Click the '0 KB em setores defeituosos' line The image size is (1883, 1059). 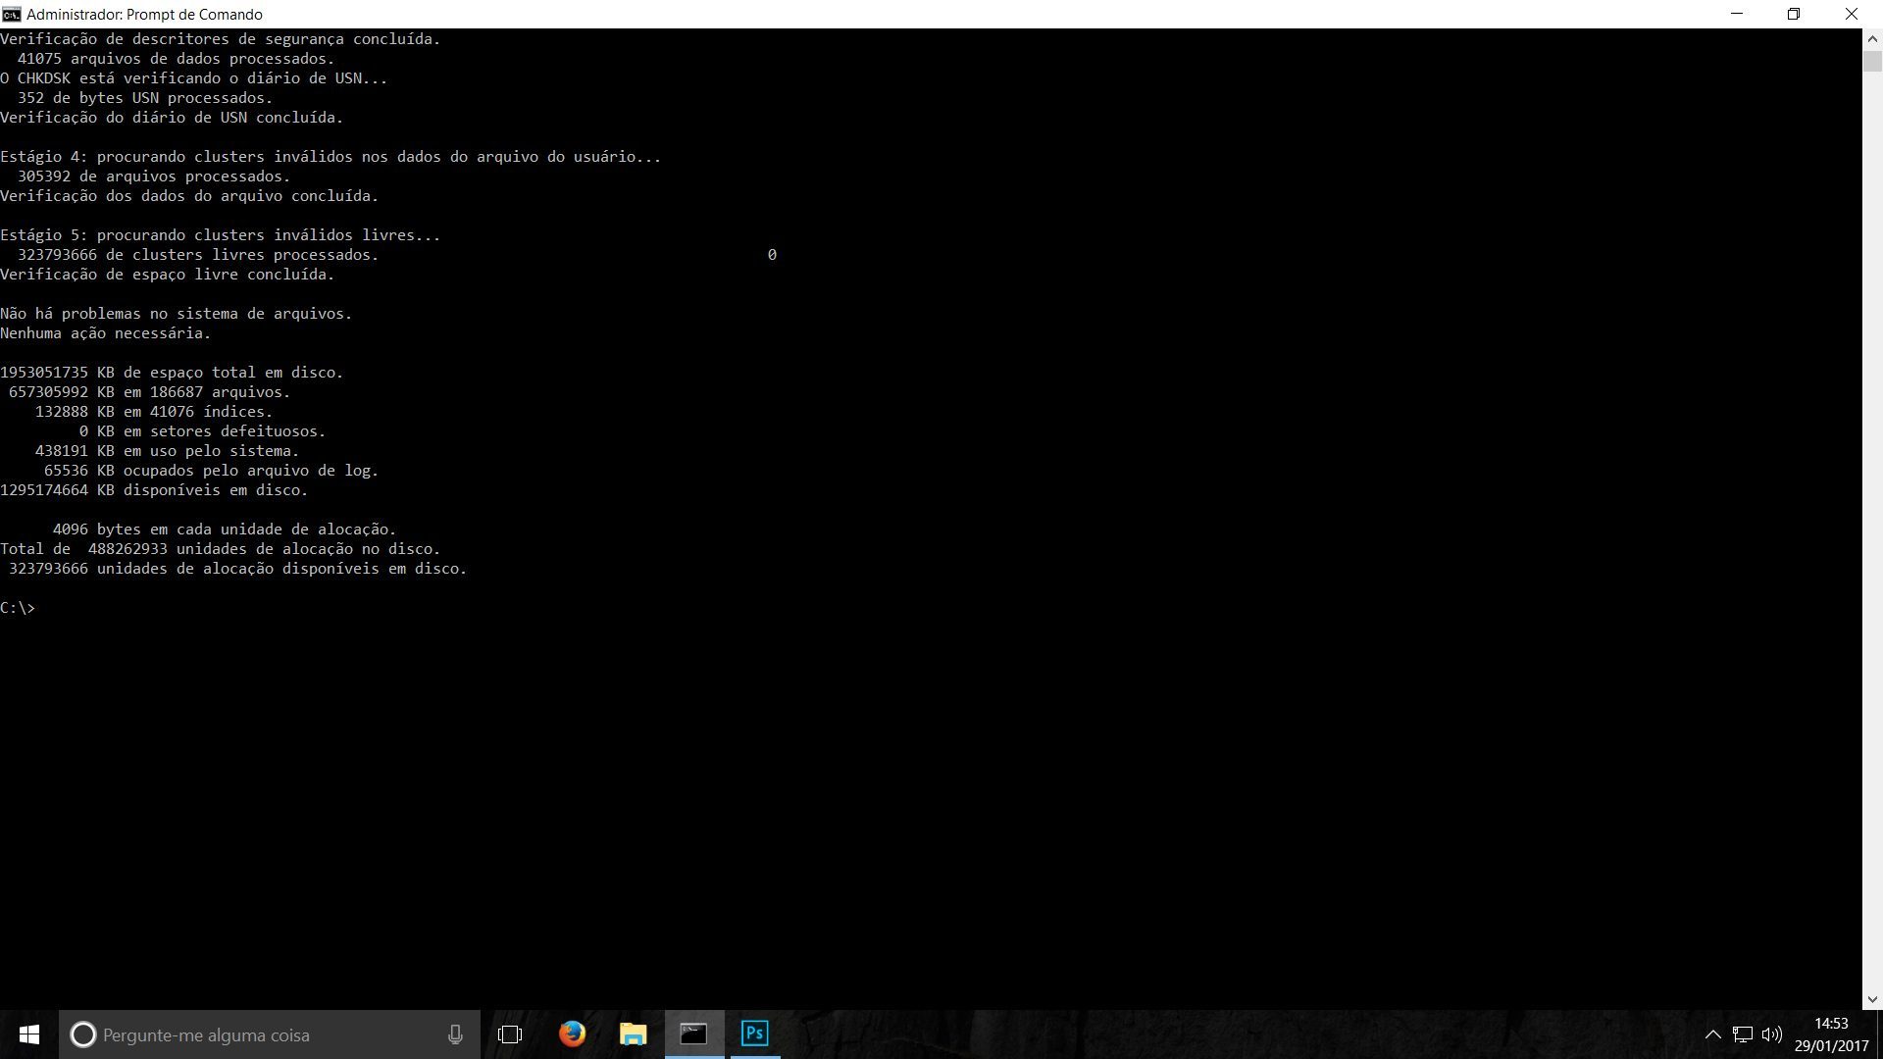(202, 431)
